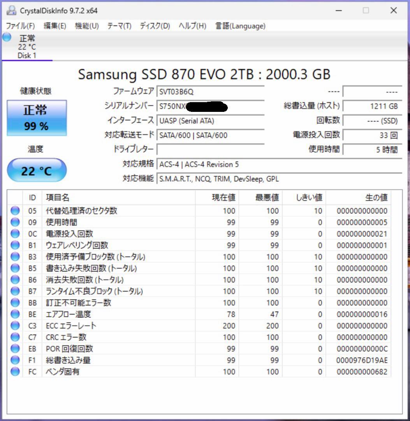Click the status lamp beside CRC エラー数
410x421 pixels.
tap(15, 337)
